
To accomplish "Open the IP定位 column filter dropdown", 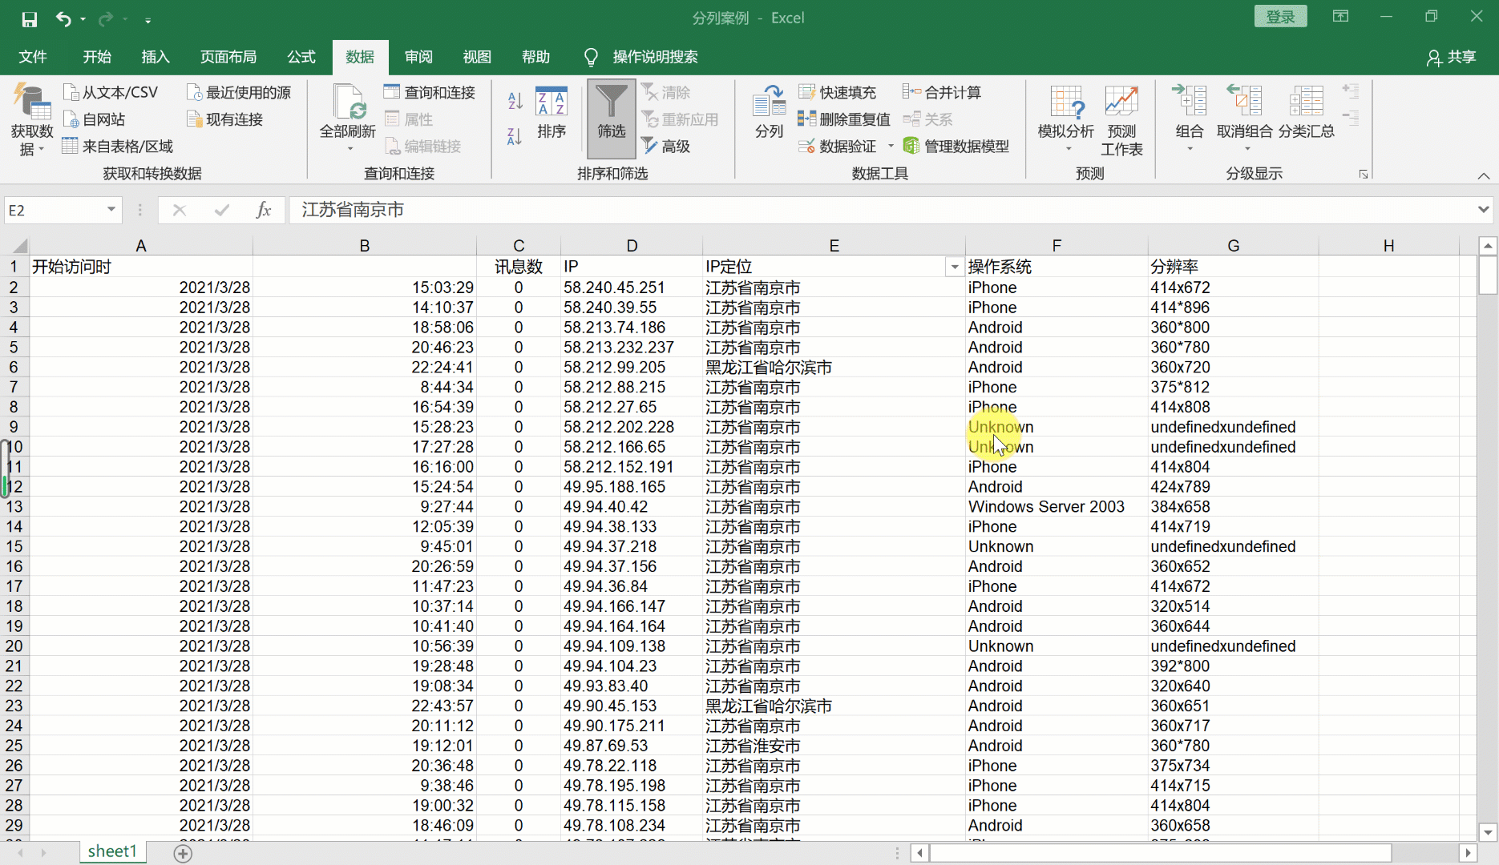I will tap(954, 268).
